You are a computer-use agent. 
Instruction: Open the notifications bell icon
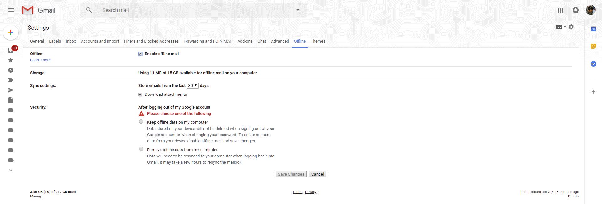tap(576, 10)
